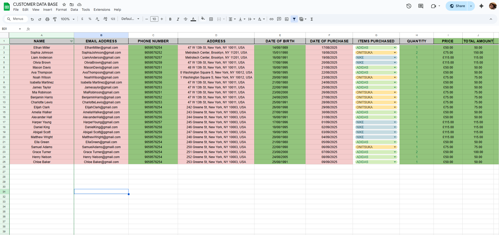The width and height of the screenshot is (499, 235).
Task: Toggle the filter button off
Action: 294,19
